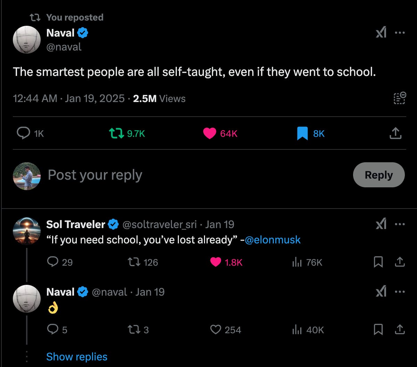Click the reply count icon showing 1K

24,133
